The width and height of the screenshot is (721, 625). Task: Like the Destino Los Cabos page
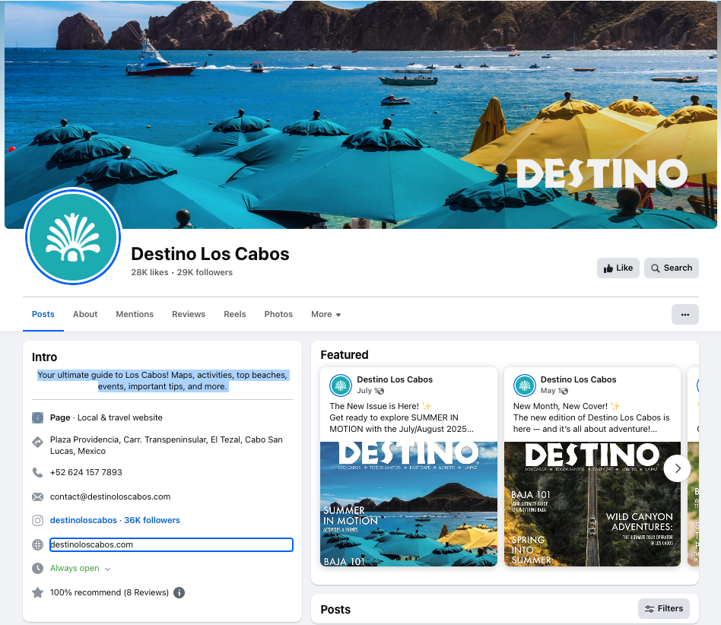(x=618, y=268)
